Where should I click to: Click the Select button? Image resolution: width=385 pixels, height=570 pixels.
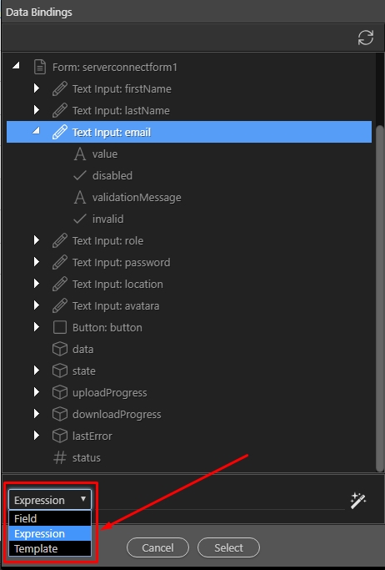coord(228,547)
